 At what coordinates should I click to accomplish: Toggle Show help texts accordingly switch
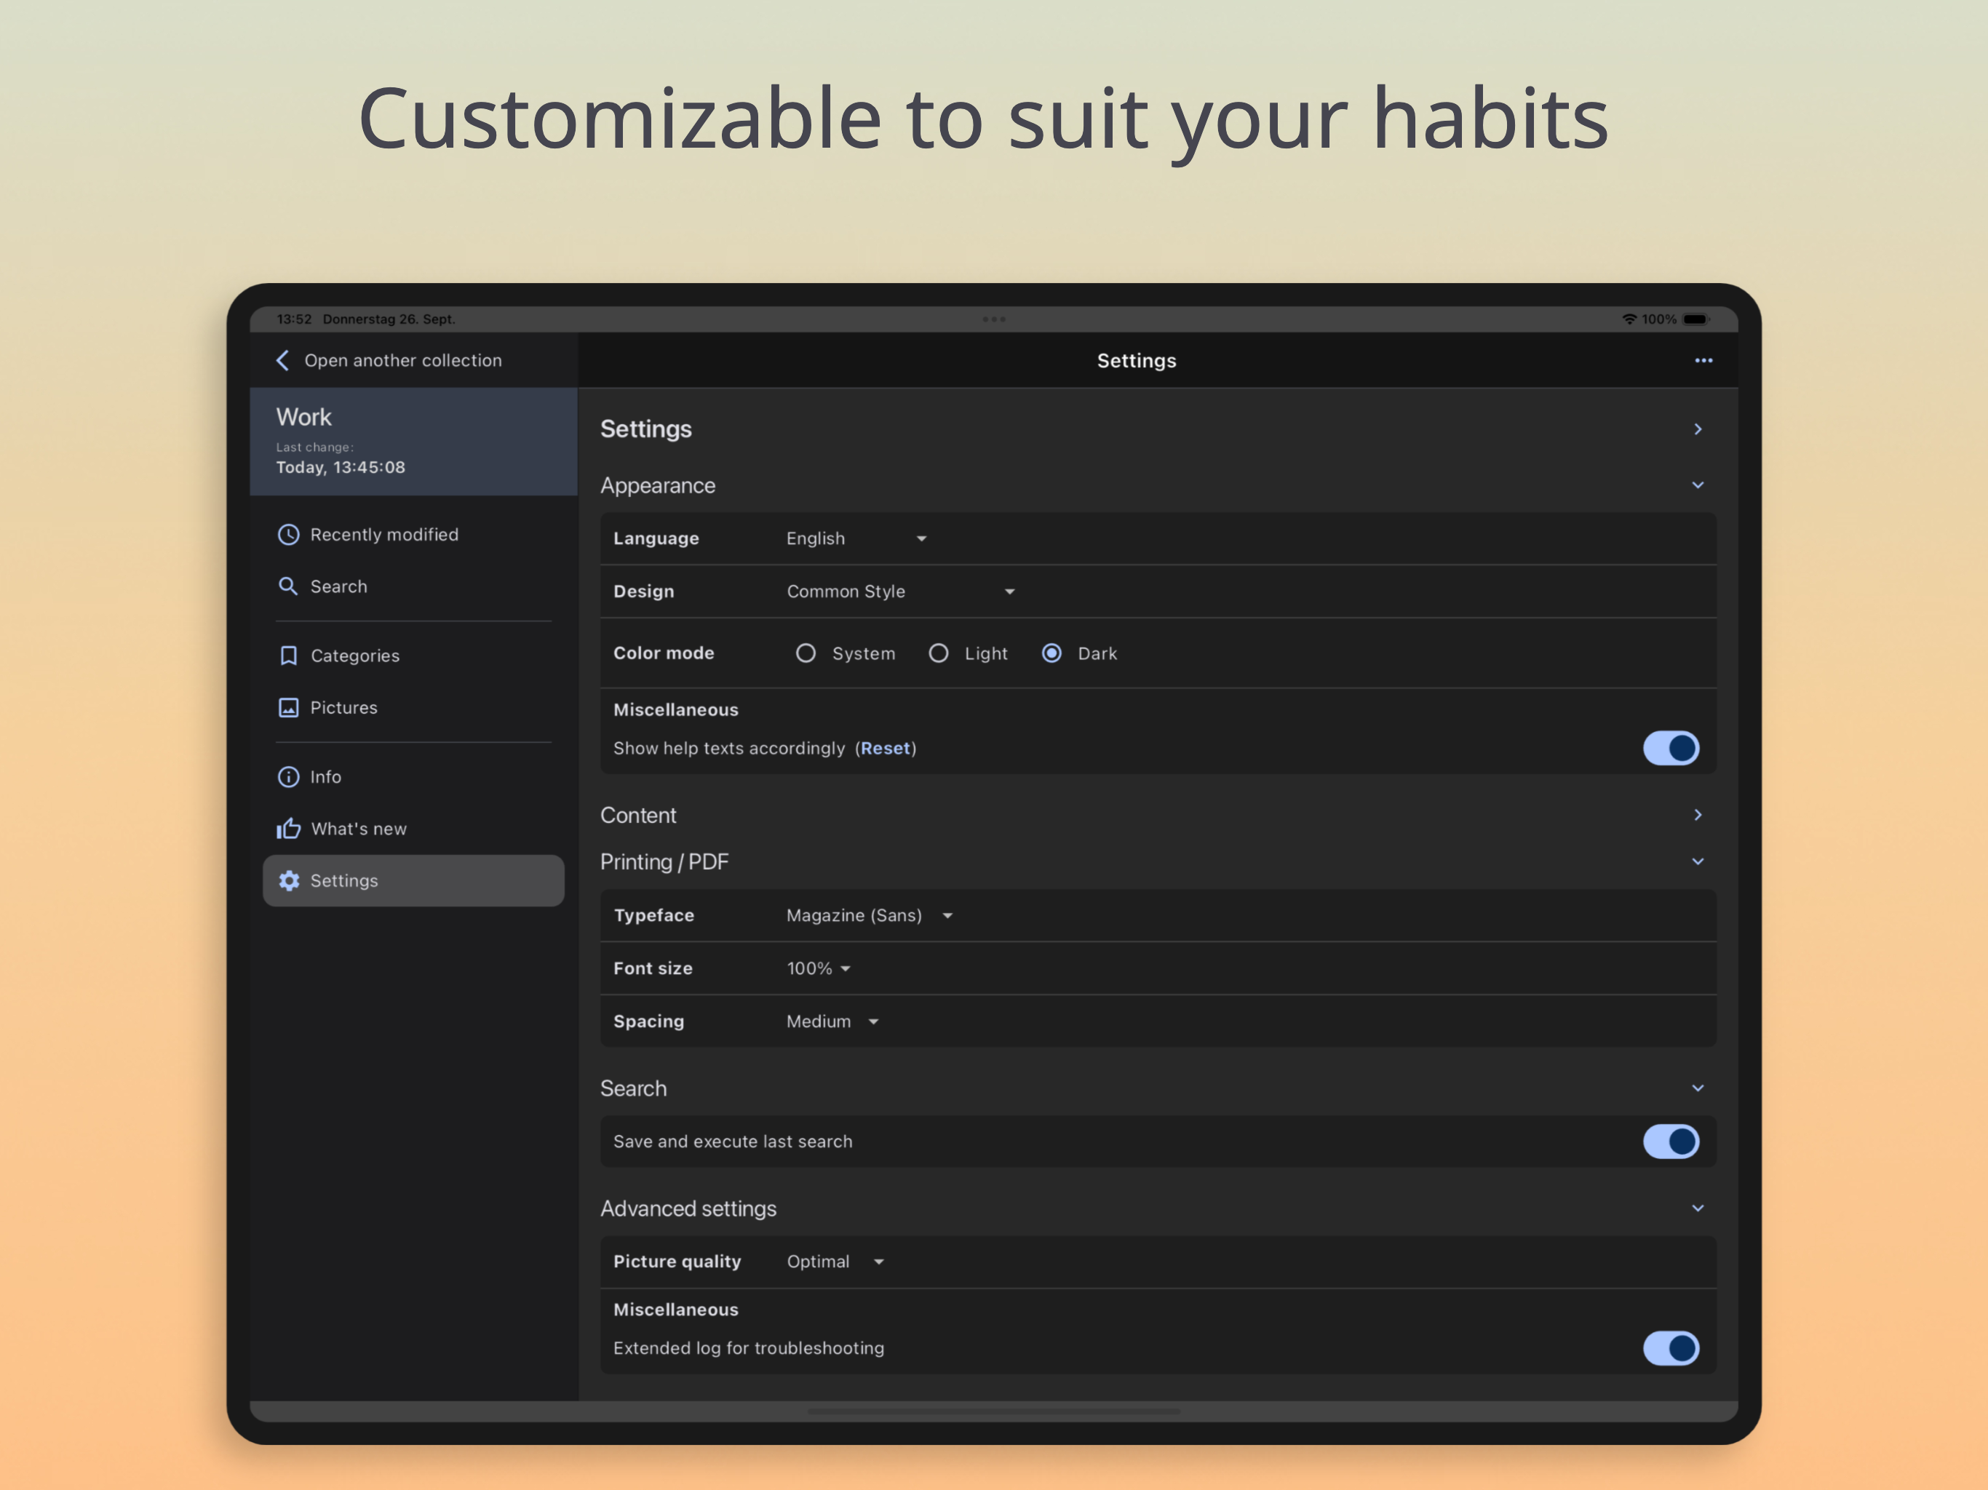[x=1671, y=748]
